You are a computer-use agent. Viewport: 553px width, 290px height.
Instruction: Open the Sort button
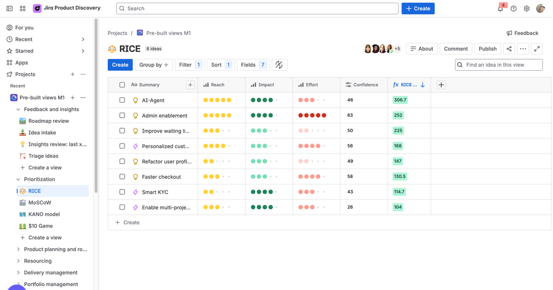pyautogui.click(x=221, y=65)
